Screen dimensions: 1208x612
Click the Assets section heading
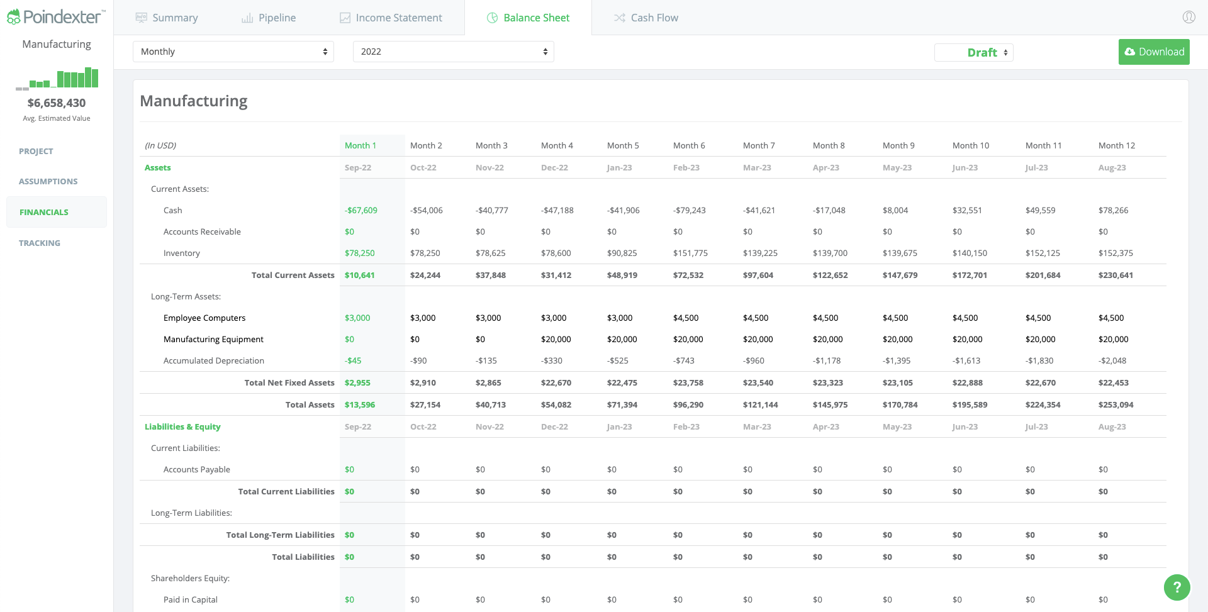pyautogui.click(x=157, y=167)
